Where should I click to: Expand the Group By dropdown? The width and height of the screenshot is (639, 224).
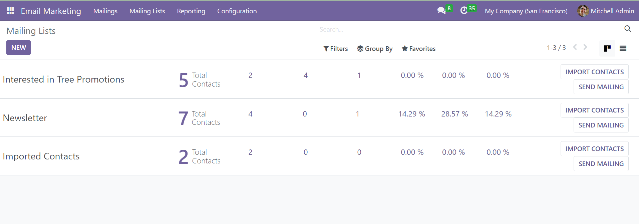click(x=375, y=49)
